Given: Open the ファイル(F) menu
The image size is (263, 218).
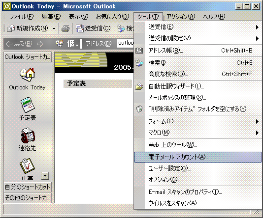Looking at the screenshot, I should click(x=22, y=17).
